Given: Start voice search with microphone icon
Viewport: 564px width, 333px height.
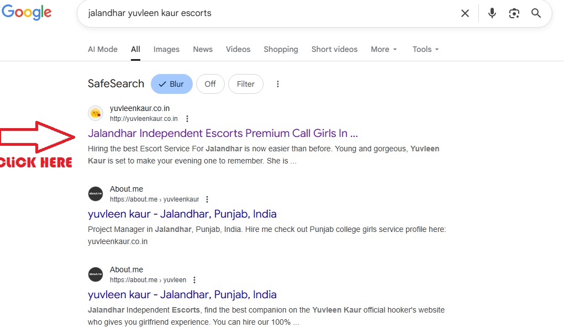Looking at the screenshot, I should point(492,13).
